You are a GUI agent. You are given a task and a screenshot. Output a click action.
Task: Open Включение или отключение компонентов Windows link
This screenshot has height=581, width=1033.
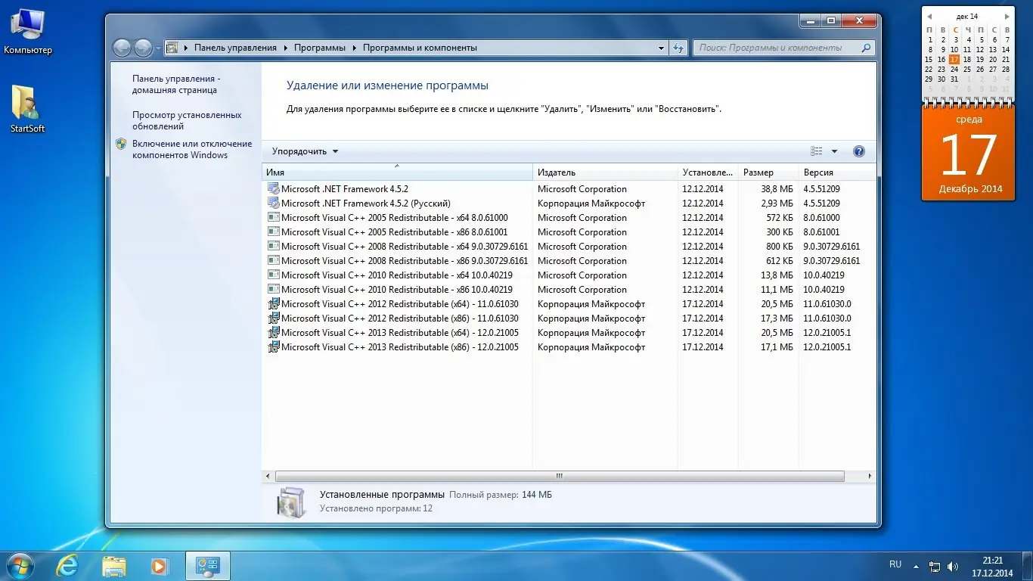(192, 149)
